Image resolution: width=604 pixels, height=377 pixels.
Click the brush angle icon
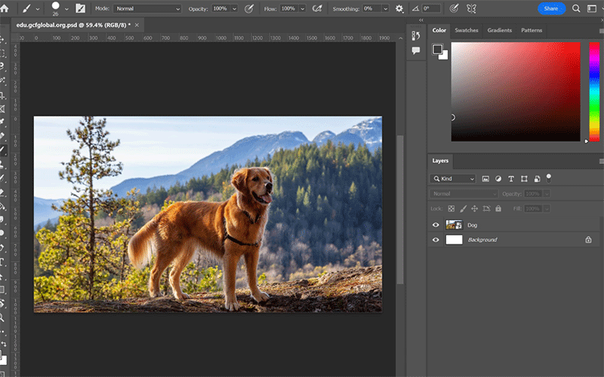pos(415,8)
